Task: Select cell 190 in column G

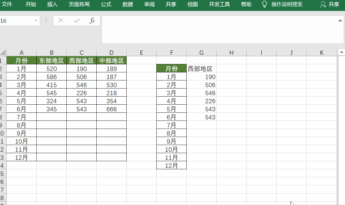Action: tap(202, 77)
